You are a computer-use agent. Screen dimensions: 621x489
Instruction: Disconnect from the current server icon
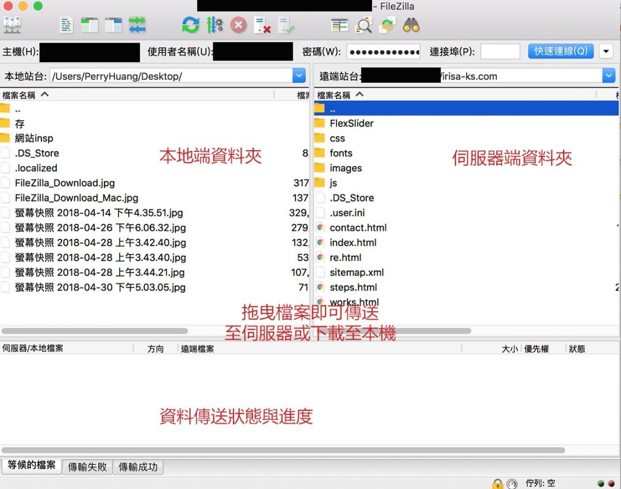[262, 26]
